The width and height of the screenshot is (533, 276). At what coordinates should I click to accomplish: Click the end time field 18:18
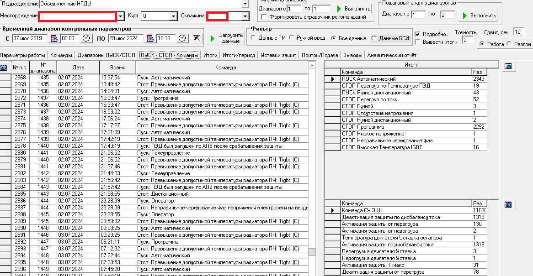pyautogui.click(x=166, y=38)
